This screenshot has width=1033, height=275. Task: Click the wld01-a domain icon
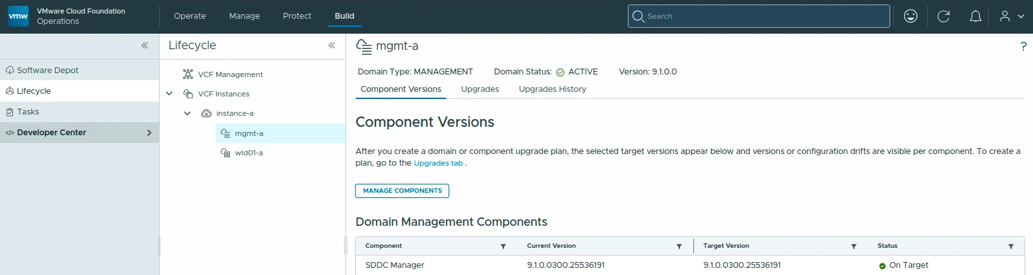[225, 153]
